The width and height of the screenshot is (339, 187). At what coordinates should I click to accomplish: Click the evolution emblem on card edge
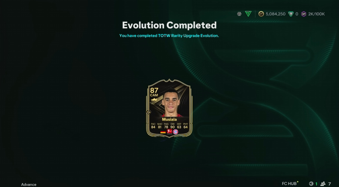(148, 112)
